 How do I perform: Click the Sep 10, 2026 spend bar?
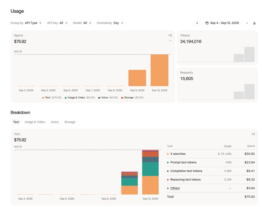160,70
